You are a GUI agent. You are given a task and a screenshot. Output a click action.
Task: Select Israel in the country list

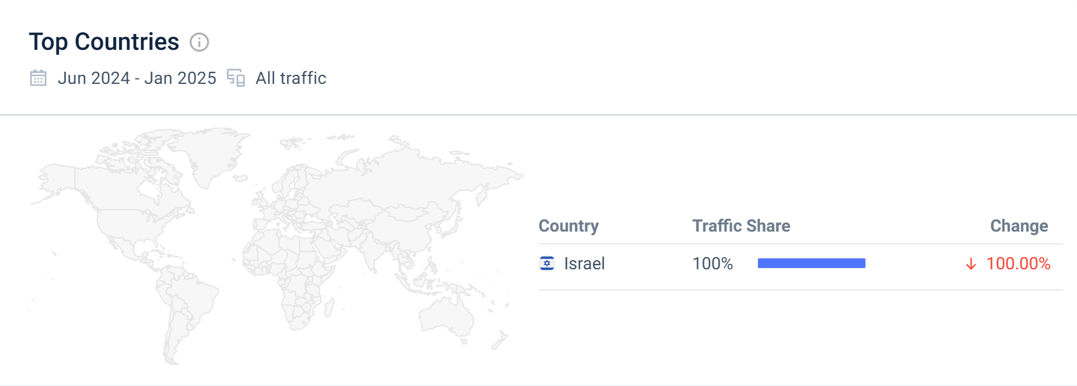click(583, 263)
